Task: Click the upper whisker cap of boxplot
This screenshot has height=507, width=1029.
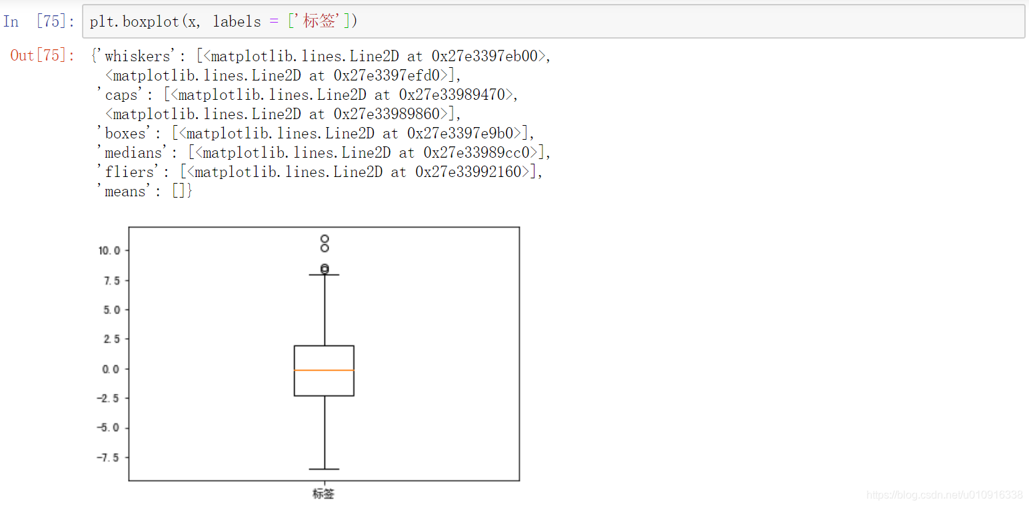Action: tap(325, 275)
